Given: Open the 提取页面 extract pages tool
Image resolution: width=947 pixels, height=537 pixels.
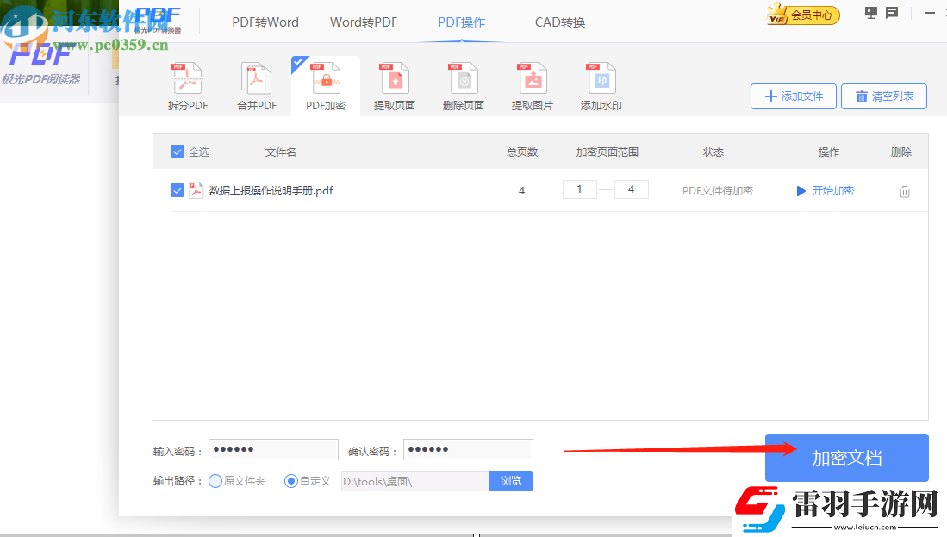Looking at the screenshot, I should pos(395,87).
